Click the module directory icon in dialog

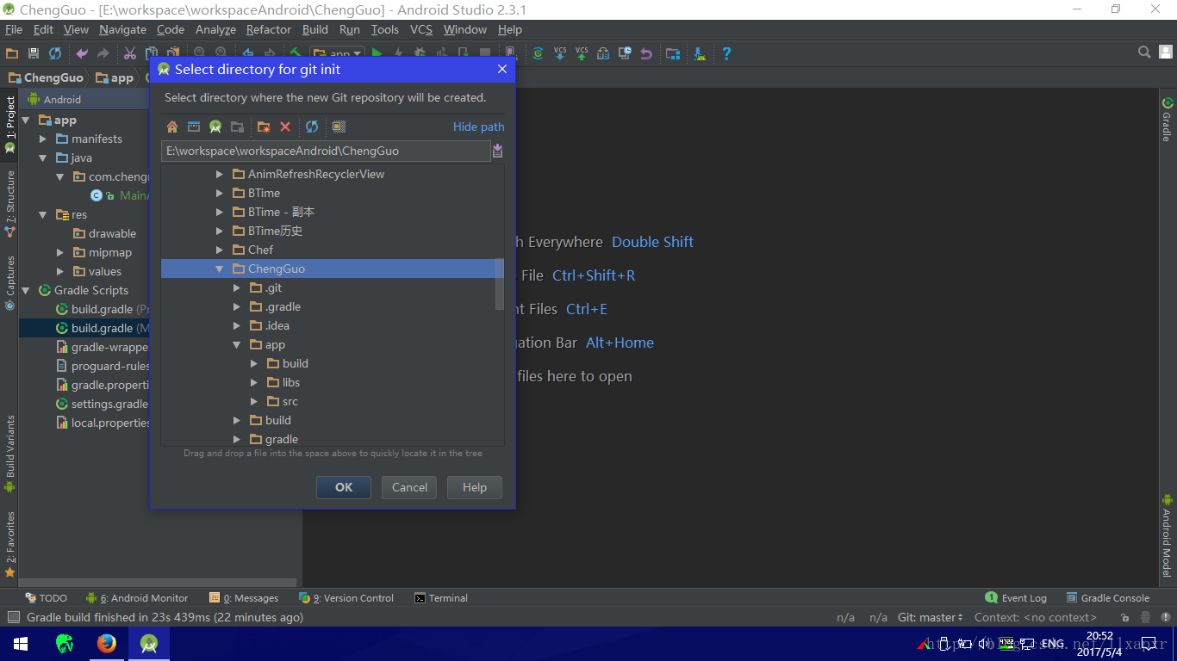click(237, 127)
